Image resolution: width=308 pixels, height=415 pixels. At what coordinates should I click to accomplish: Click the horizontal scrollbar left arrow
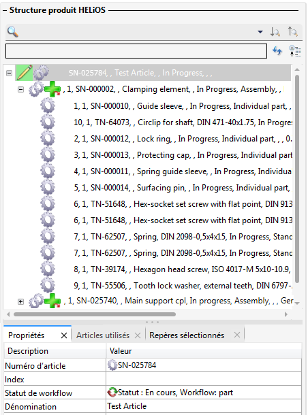click(x=8, y=314)
